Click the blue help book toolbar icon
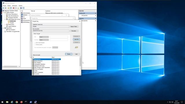This screenshot has height=104, width=185. pos(21,8)
